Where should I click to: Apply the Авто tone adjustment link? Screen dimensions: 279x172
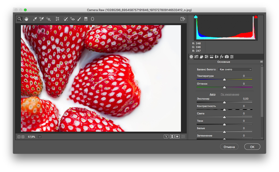tap(212, 94)
